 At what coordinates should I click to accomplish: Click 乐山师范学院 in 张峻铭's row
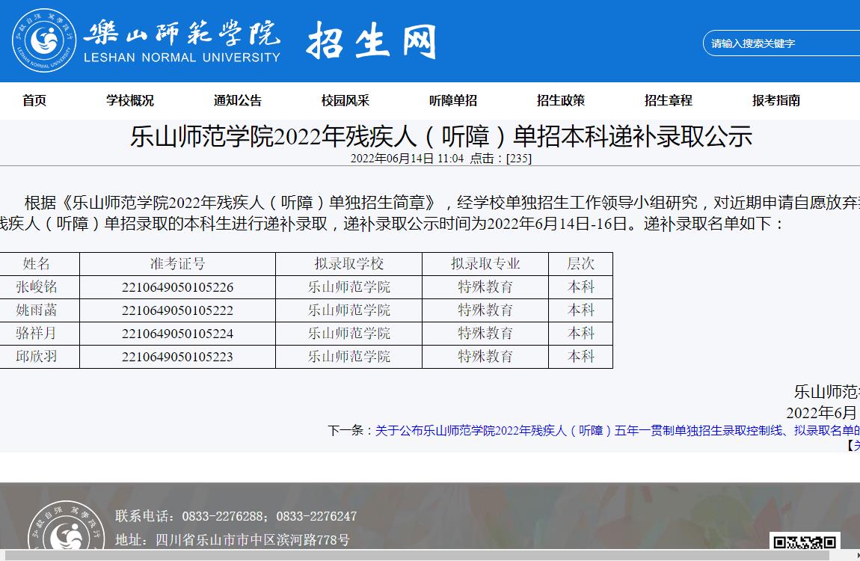tap(348, 286)
